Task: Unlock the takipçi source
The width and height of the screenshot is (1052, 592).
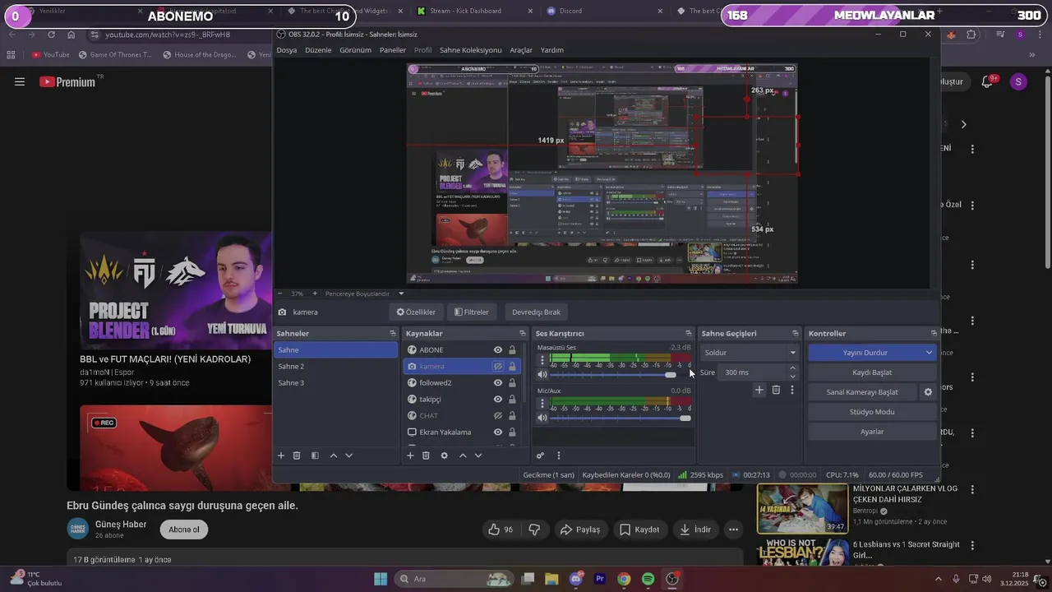Action: (512, 399)
